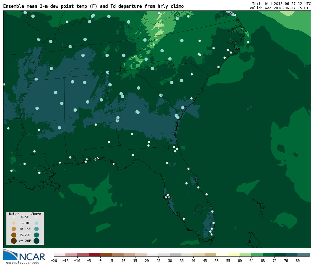Screen dimensions: 314x266
Task: Select the Above >= 20F darkest teal circle
Action: point(36,241)
